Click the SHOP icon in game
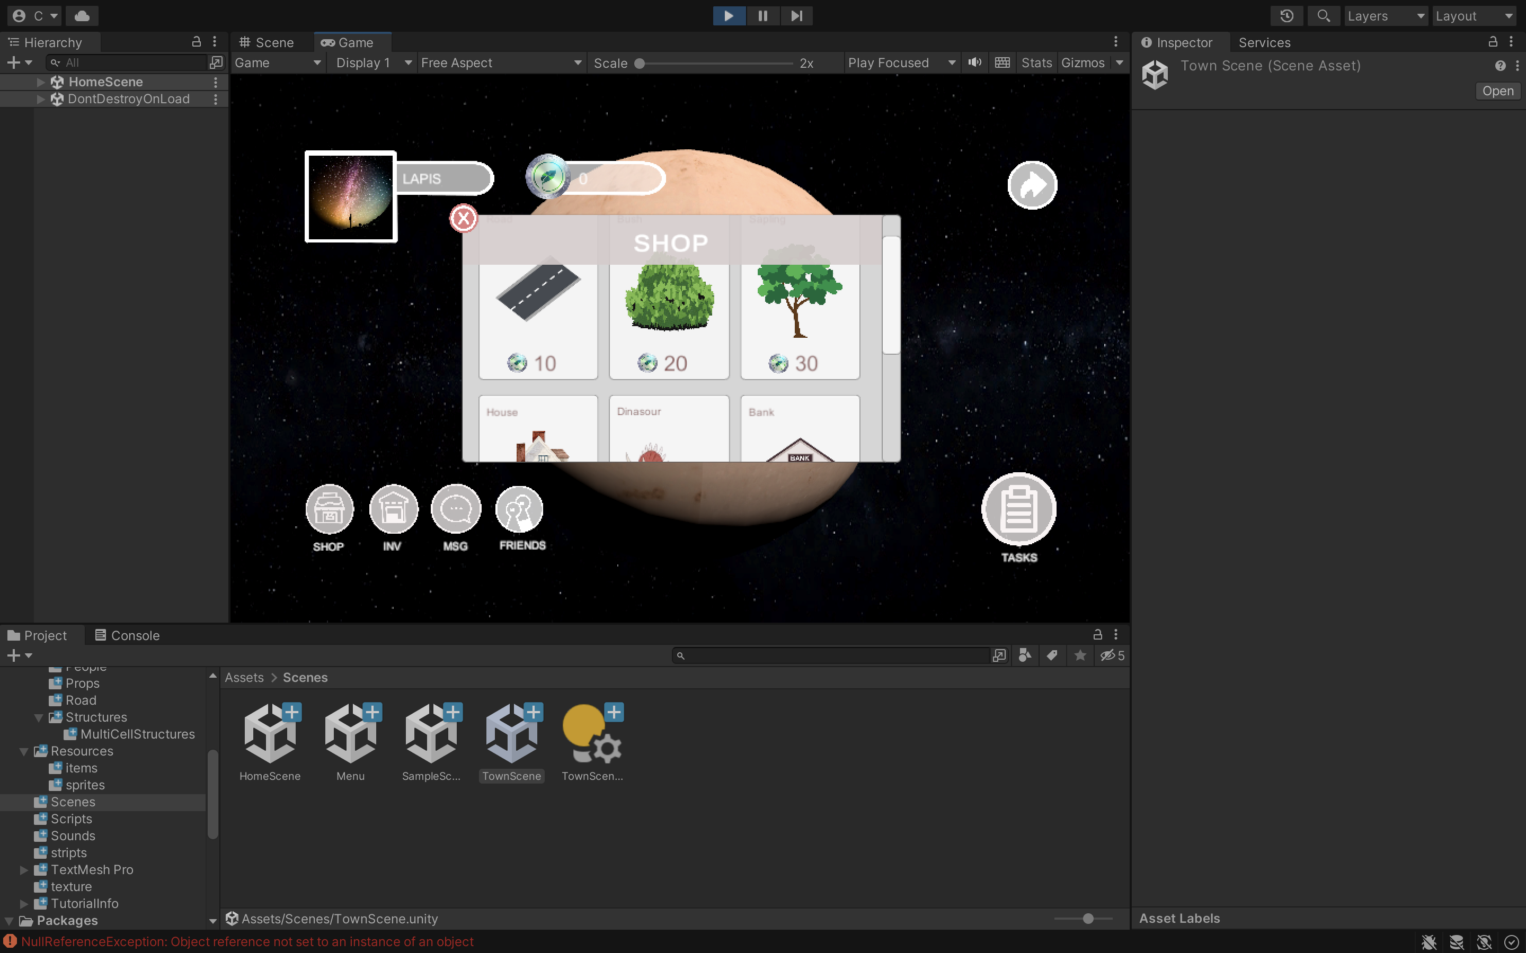1526x953 pixels. [329, 509]
